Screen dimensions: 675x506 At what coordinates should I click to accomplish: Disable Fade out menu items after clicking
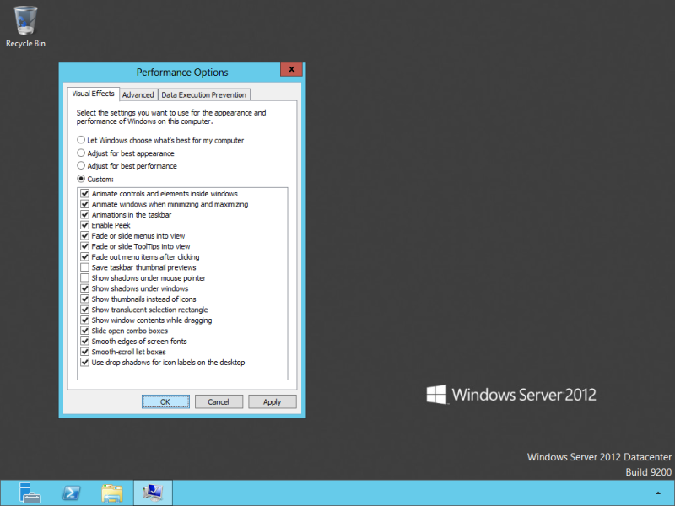tap(85, 257)
